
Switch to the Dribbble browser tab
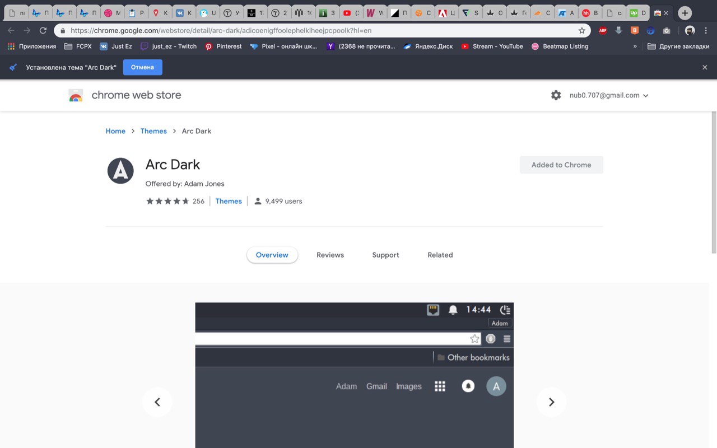pyautogui.click(x=112, y=13)
